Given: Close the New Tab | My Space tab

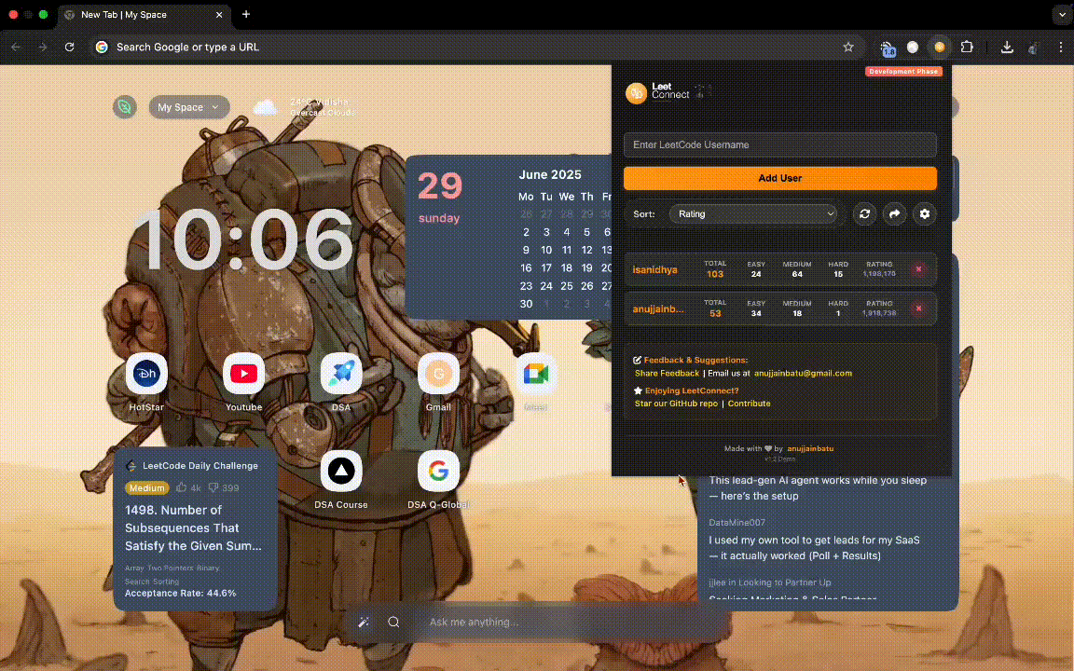Looking at the screenshot, I should (x=219, y=14).
